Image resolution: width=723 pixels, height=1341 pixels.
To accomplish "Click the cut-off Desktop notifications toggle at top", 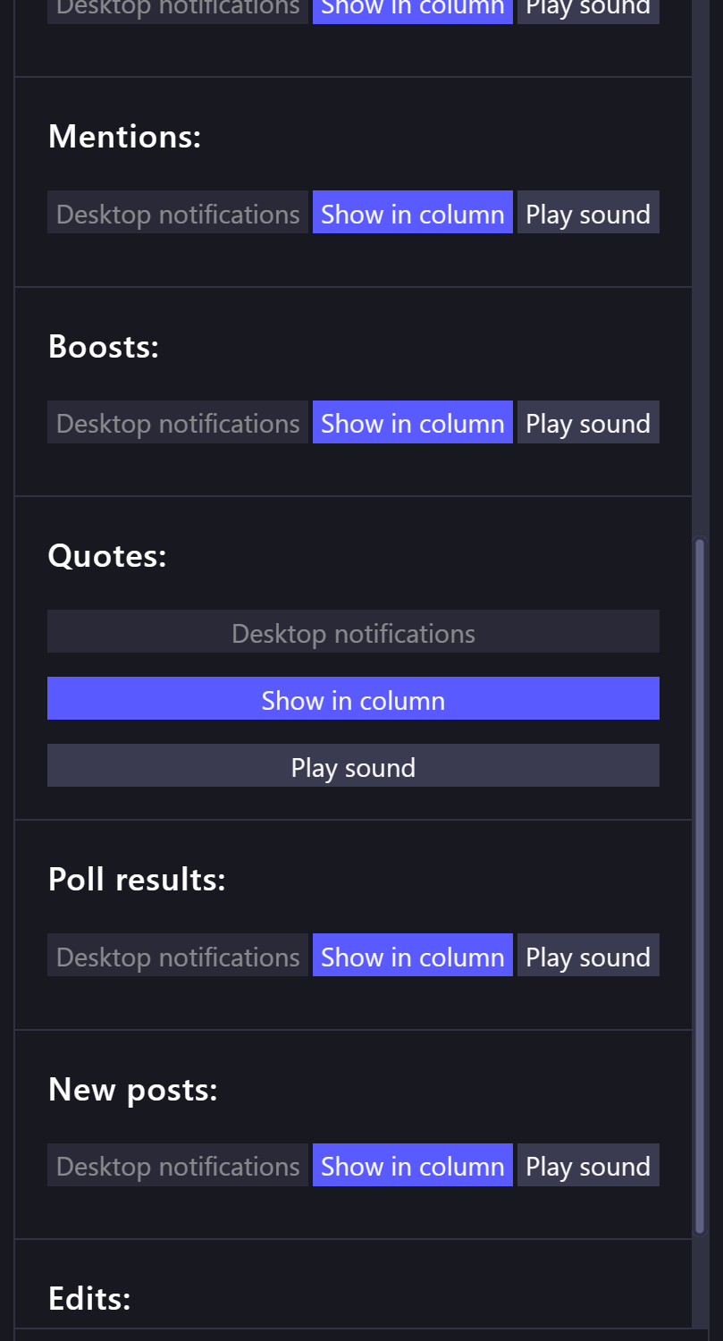I will pyautogui.click(x=178, y=11).
